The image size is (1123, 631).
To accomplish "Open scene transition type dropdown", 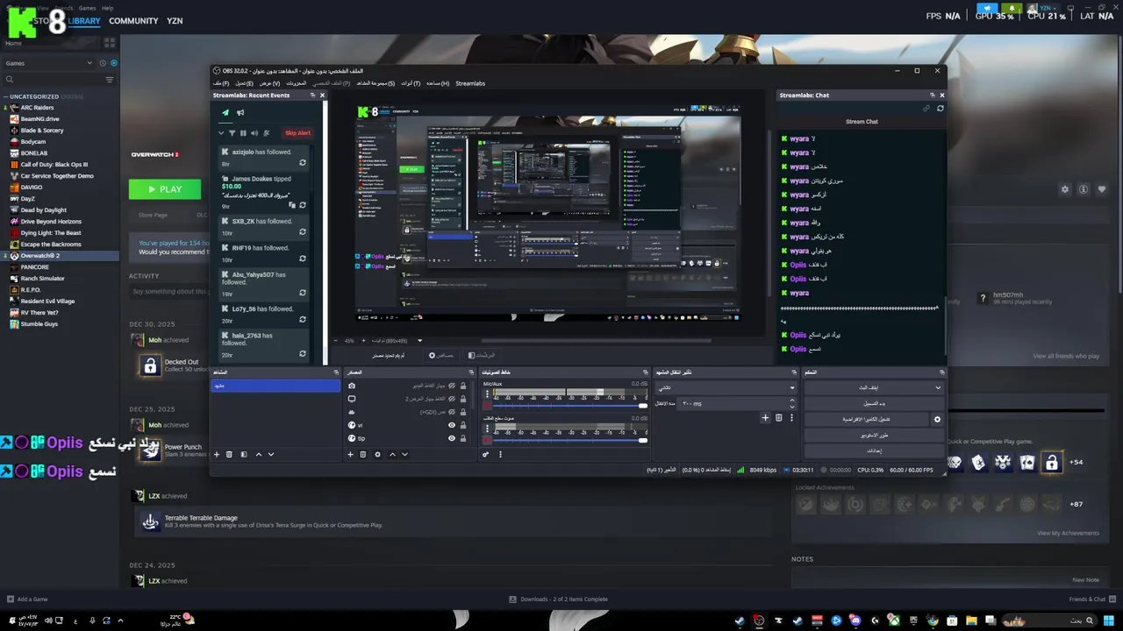I will point(726,387).
